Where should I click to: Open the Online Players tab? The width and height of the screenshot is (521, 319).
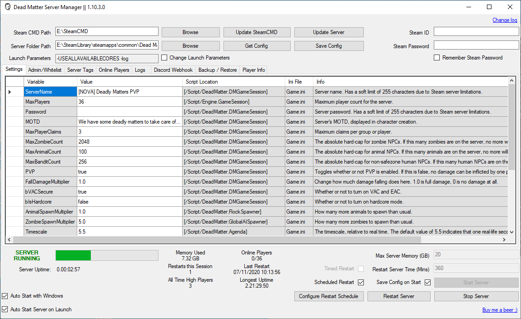pyautogui.click(x=114, y=70)
